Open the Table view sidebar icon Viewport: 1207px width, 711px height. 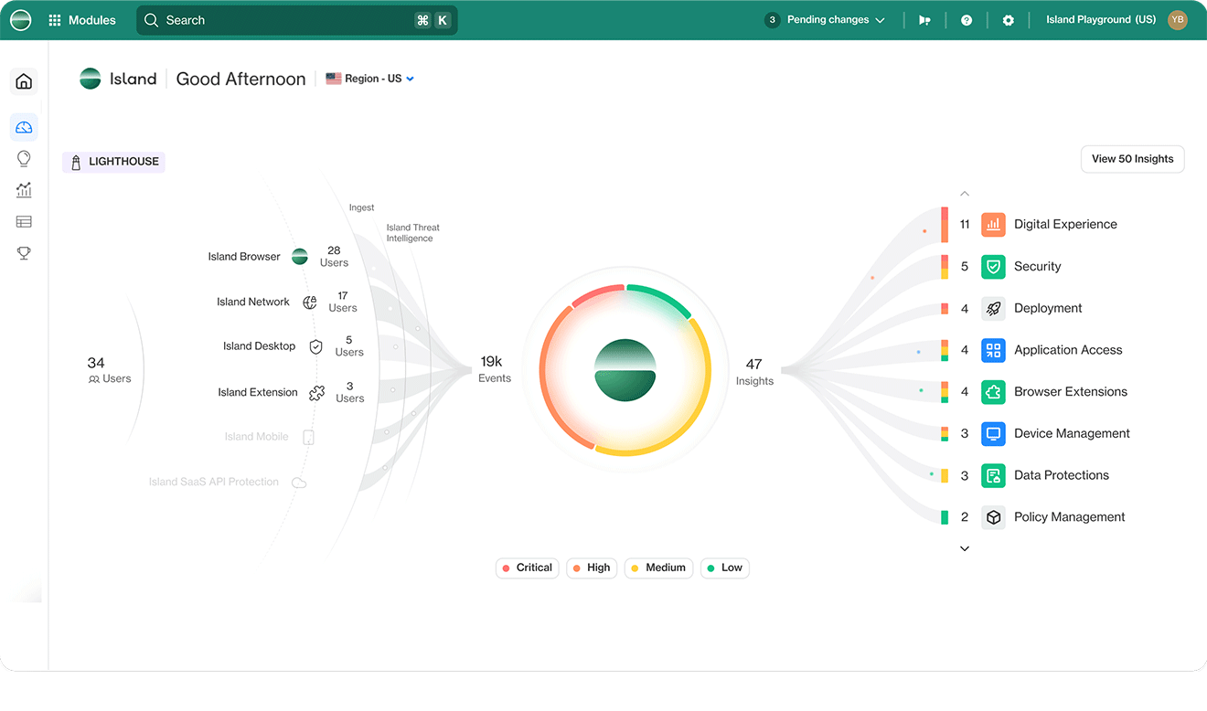point(24,221)
